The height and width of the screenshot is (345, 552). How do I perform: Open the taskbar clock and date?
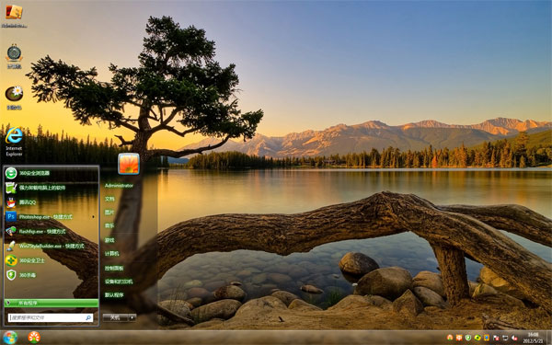click(533, 338)
